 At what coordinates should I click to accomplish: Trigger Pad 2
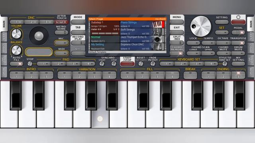tap(59, 64)
